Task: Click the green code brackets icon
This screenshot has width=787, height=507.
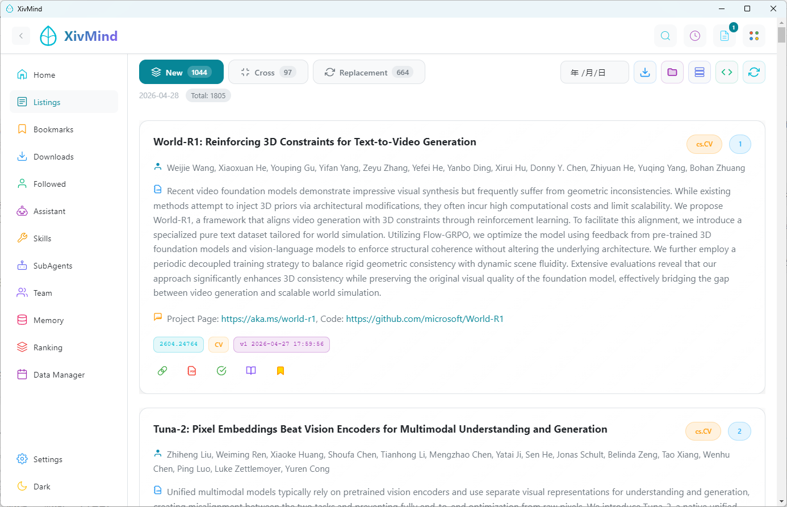Action: point(727,72)
